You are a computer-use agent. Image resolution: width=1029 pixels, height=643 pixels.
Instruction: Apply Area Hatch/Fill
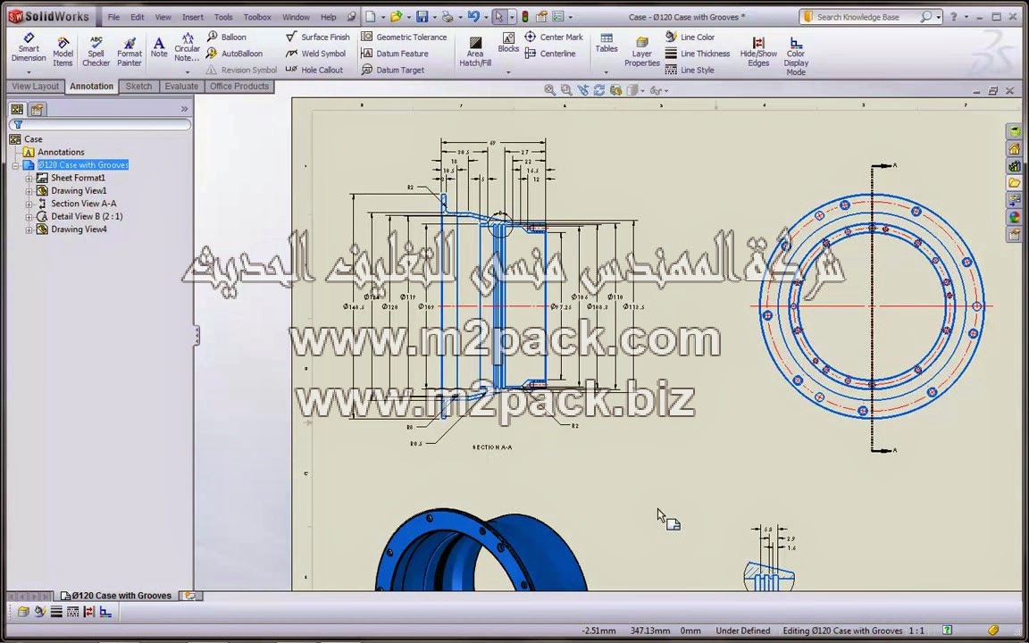[x=475, y=52]
